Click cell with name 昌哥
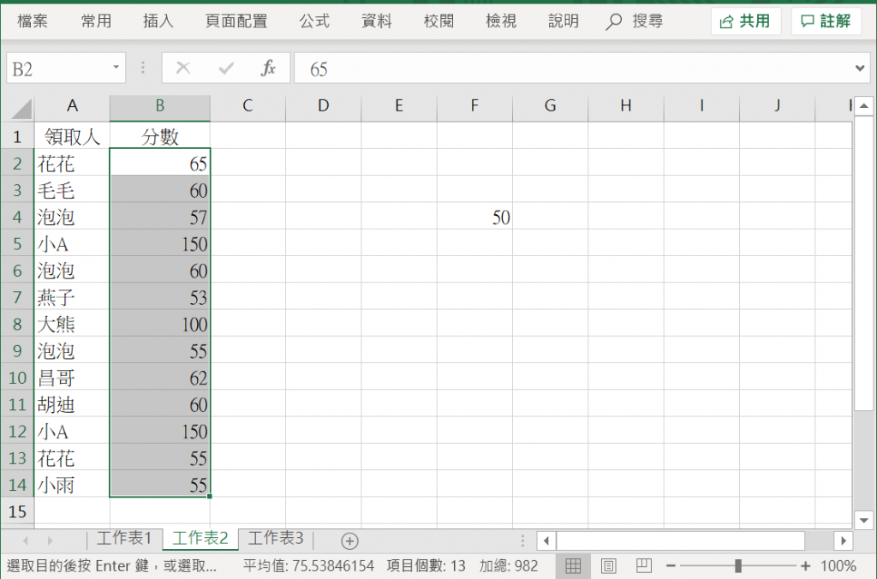The width and height of the screenshot is (877, 579). tap(72, 378)
